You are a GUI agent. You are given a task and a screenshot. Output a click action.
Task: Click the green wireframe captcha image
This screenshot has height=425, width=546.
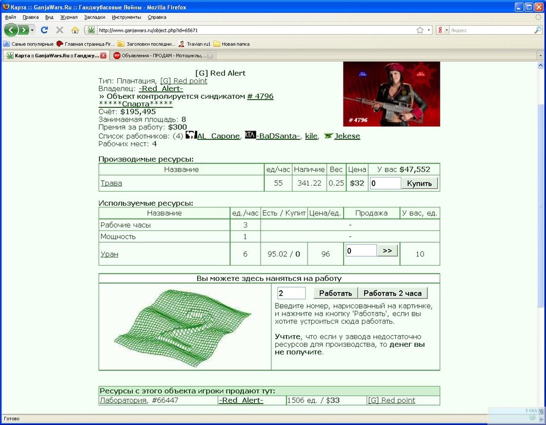(183, 328)
